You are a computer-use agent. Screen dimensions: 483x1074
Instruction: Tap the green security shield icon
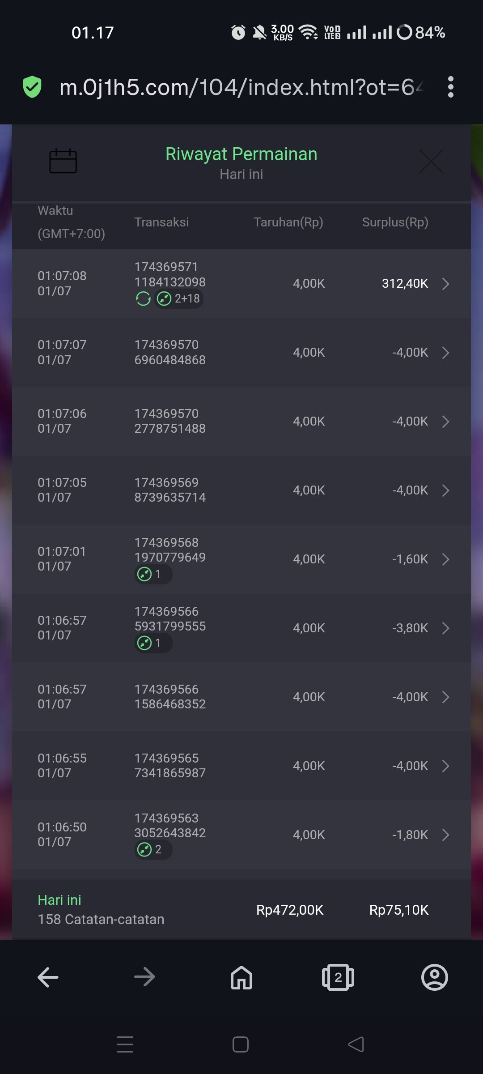point(32,87)
